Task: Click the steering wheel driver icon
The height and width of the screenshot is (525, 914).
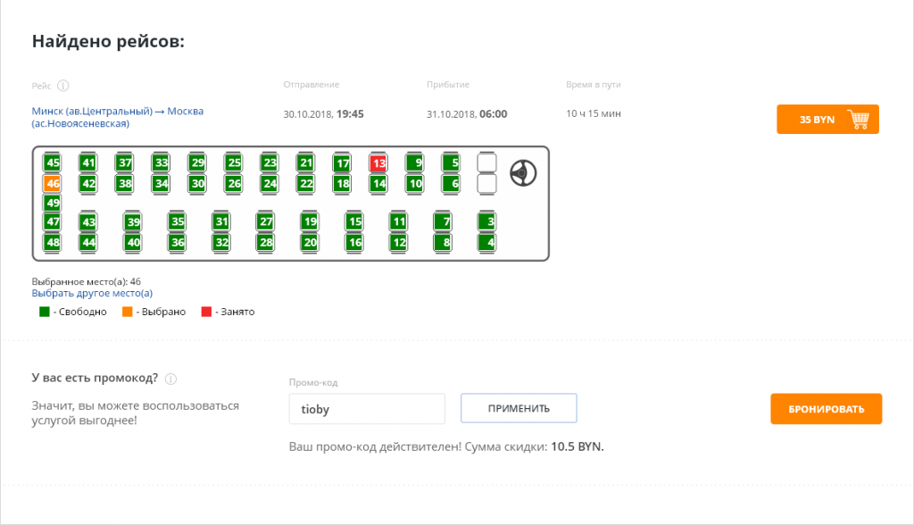Action: [x=523, y=173]
